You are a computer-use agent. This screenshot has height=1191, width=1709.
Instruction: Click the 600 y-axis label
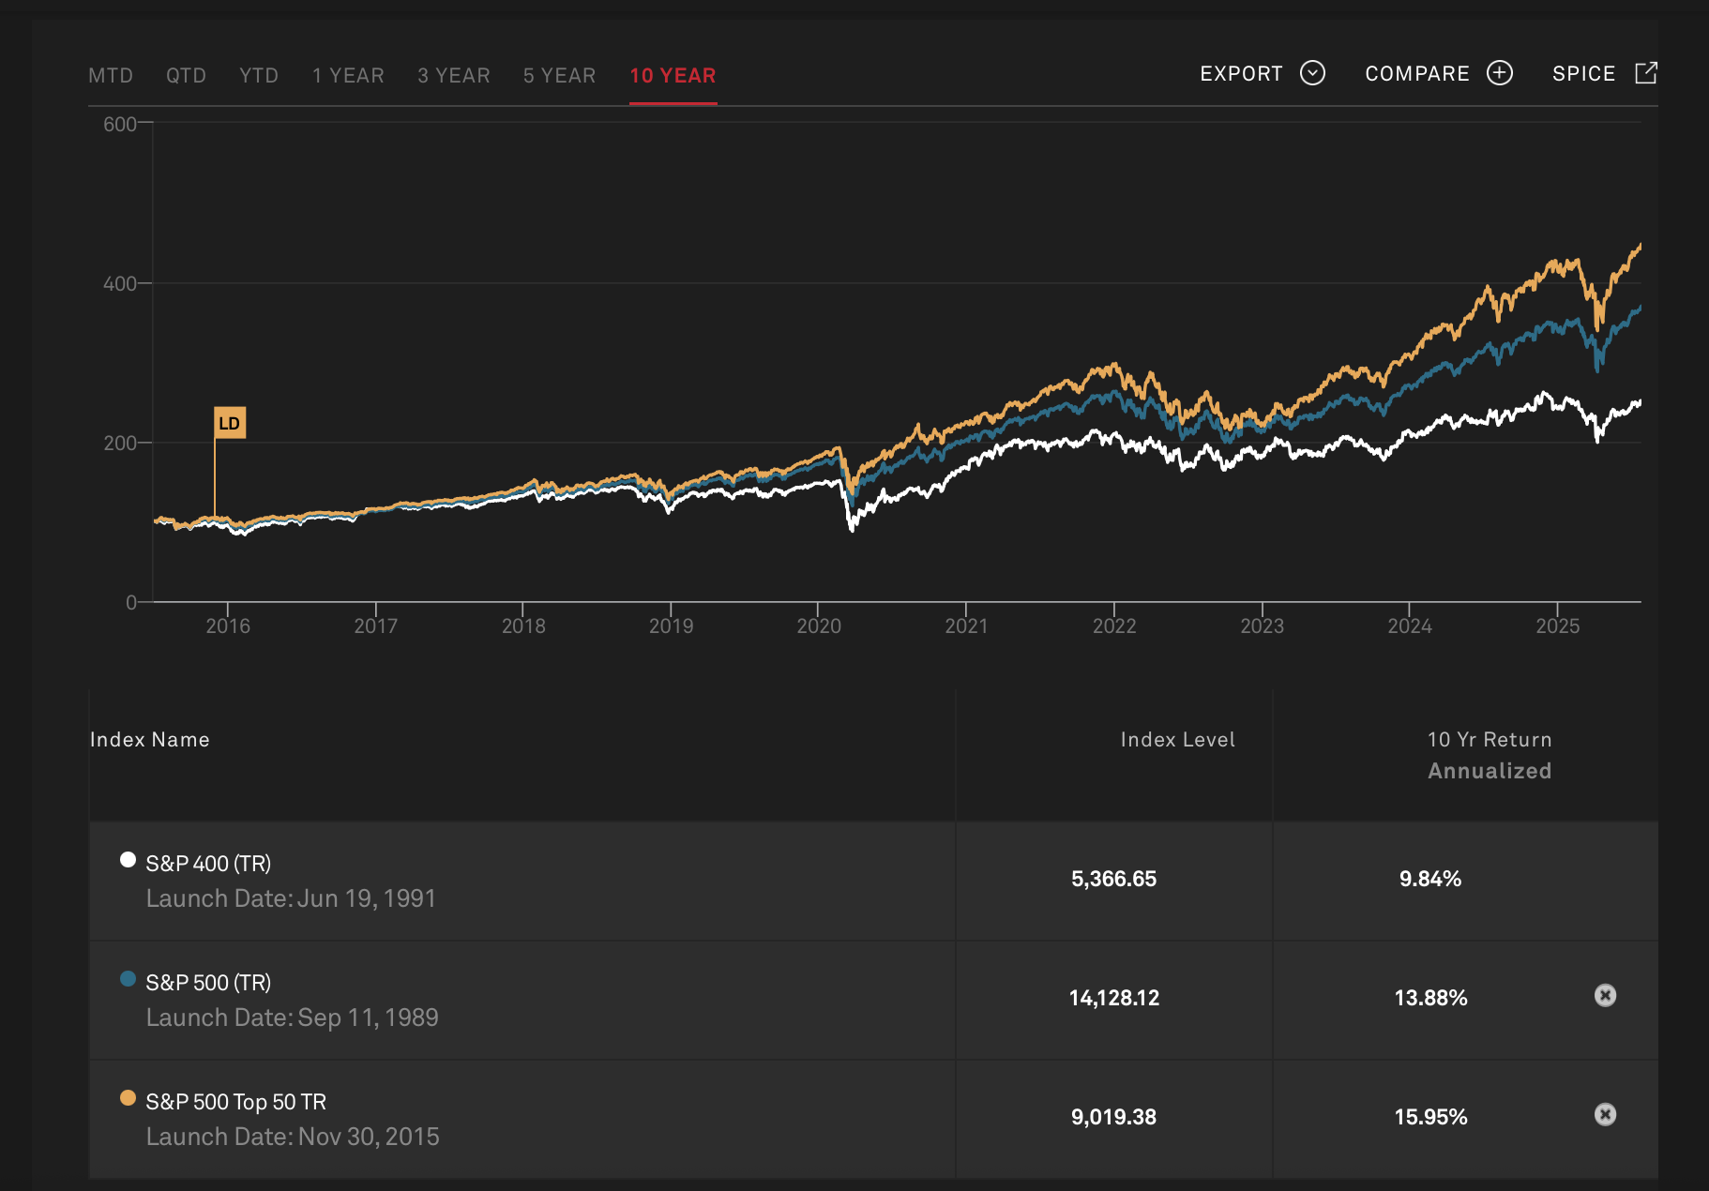pyautogui.click(x=119, y=125)
